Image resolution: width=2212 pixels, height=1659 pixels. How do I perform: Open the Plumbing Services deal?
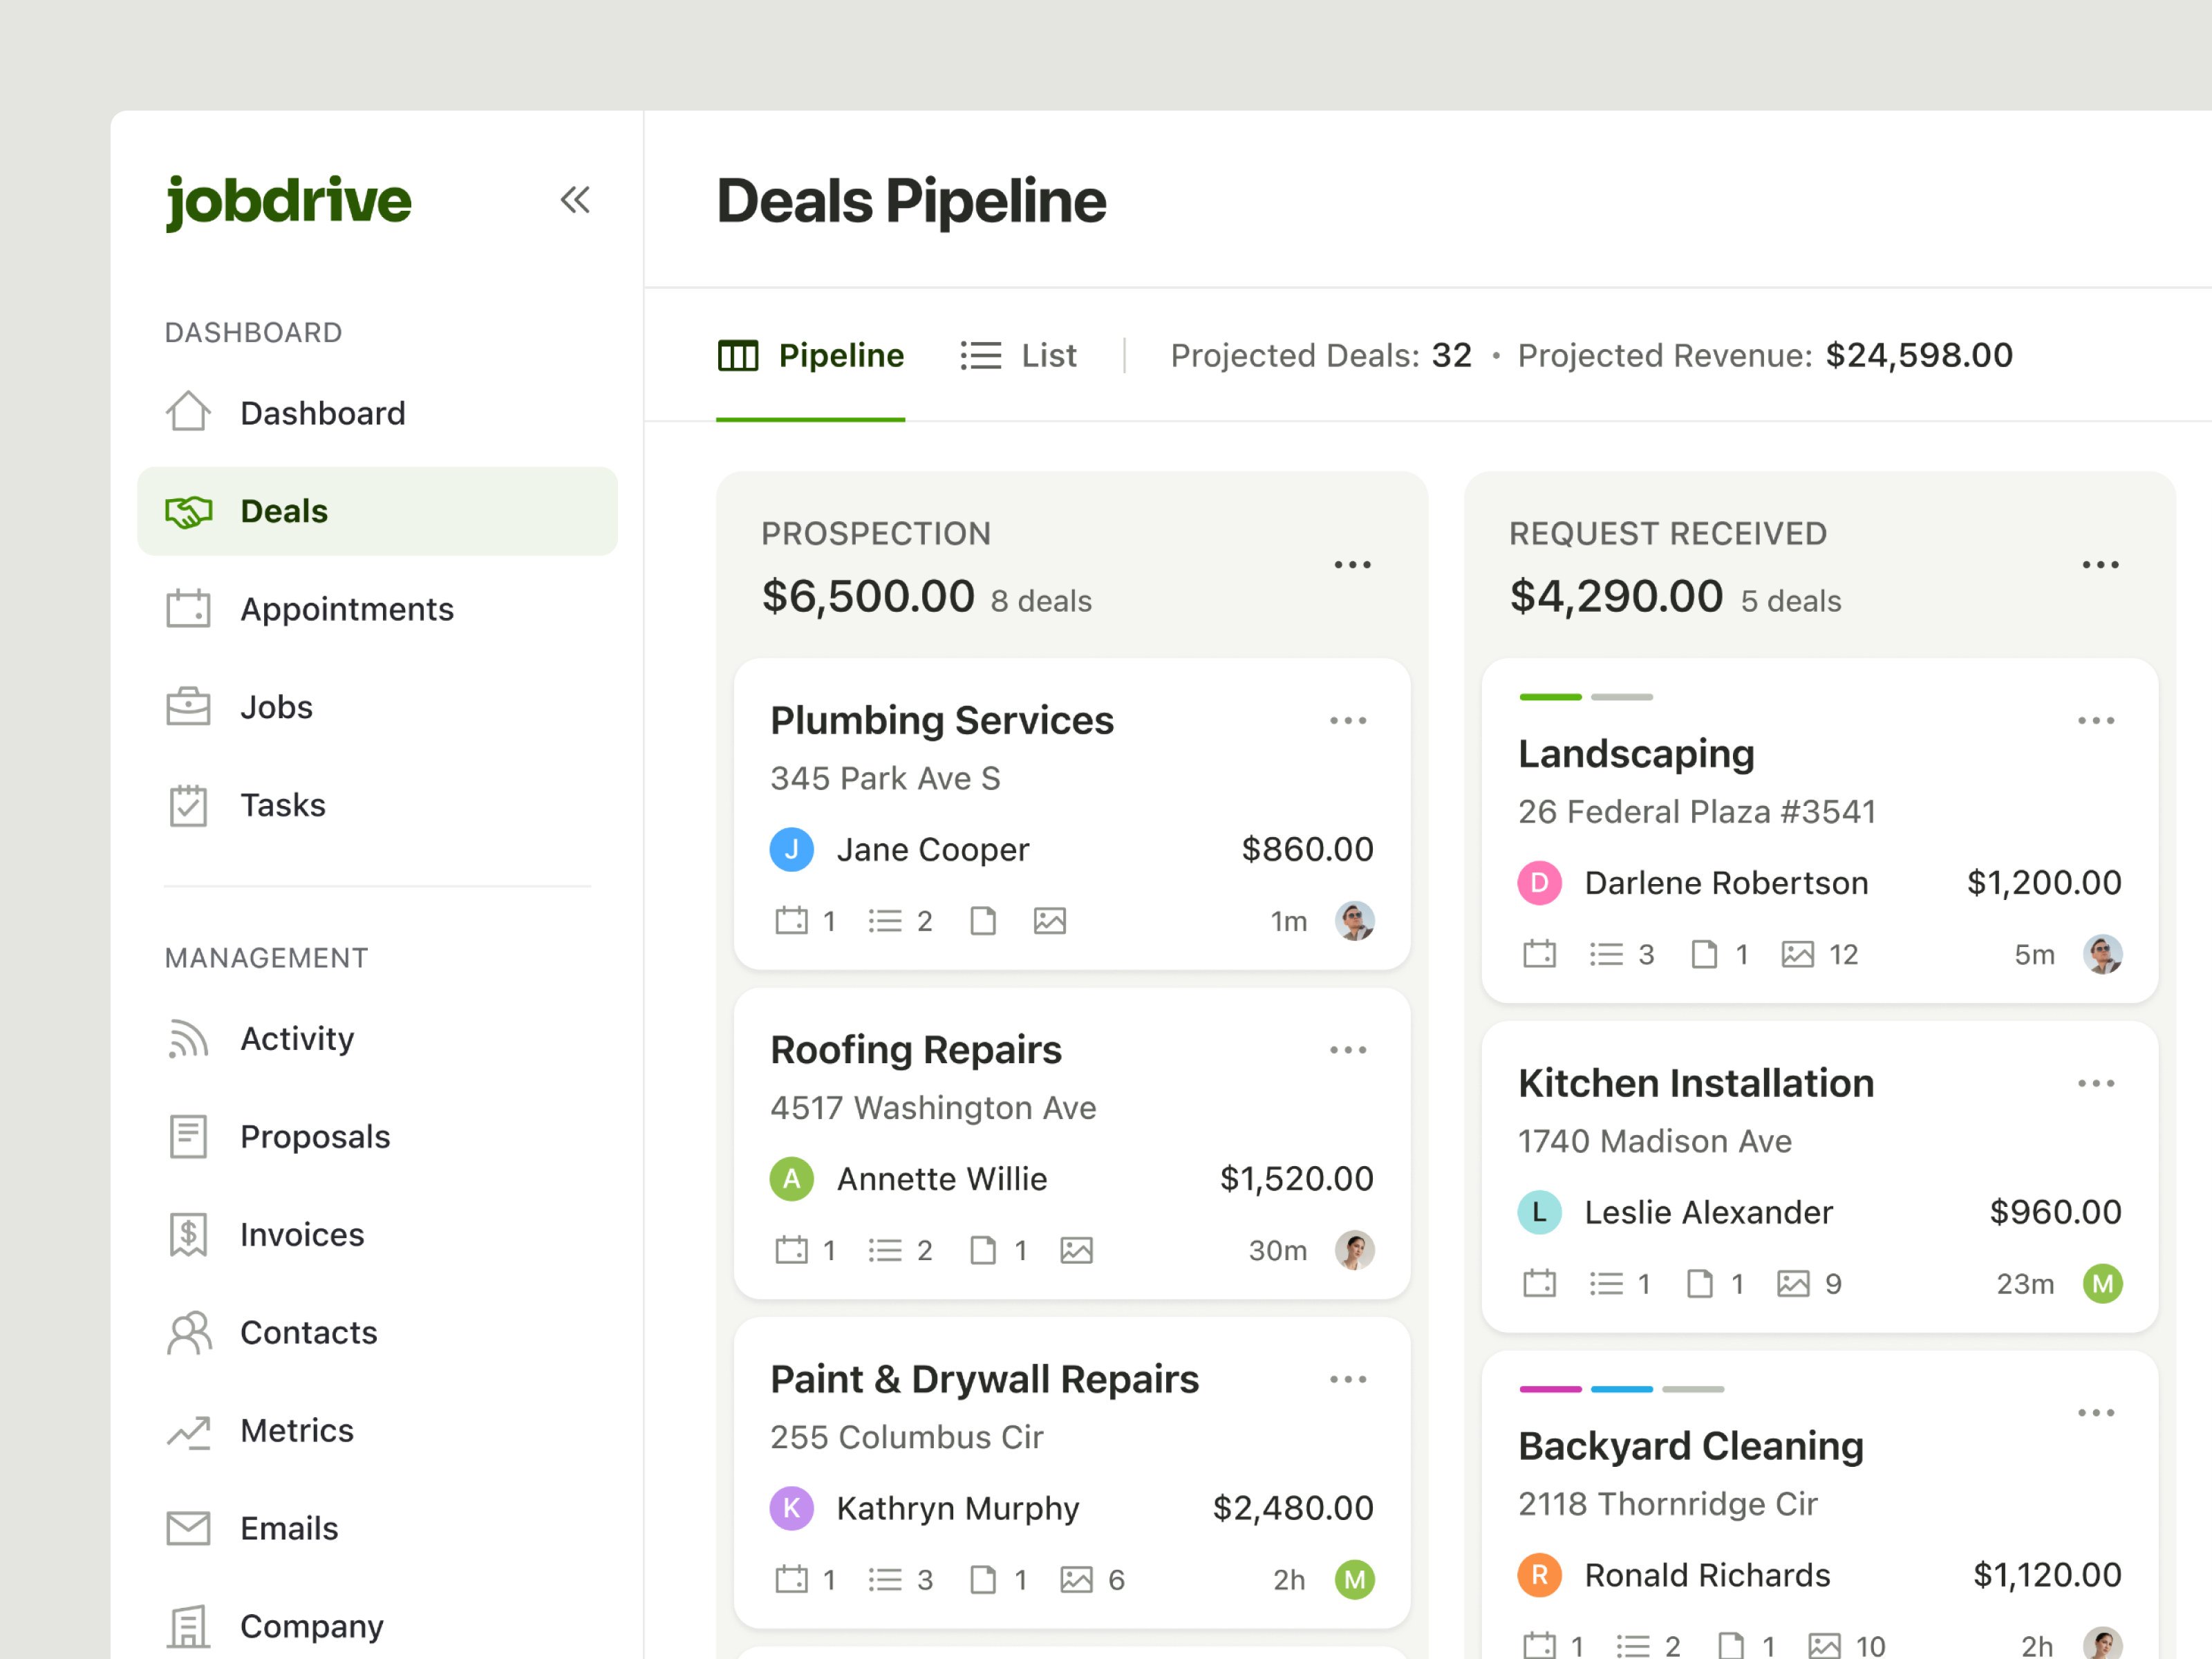(x=942, y=721)
